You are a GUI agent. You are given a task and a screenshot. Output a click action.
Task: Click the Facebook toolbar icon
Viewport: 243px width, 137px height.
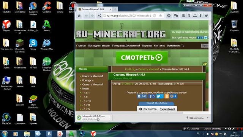point(200,16)
